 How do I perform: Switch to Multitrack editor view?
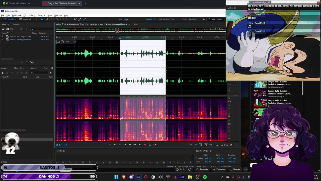pos(25,19)
